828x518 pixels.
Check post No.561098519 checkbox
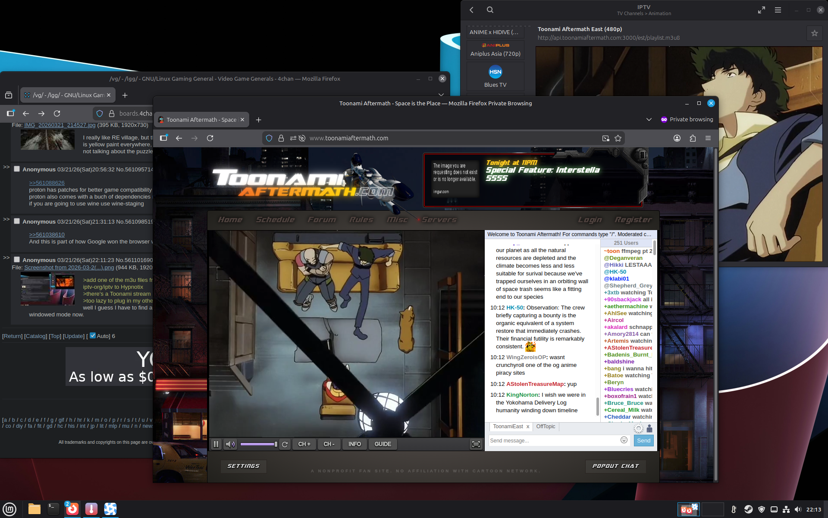point(17,221)
